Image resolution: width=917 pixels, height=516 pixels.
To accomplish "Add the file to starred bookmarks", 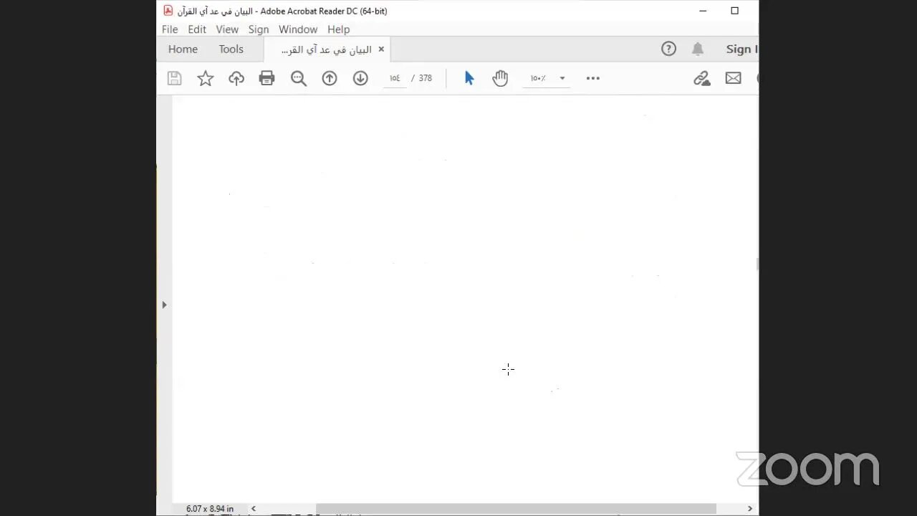I will coord(206,78).
